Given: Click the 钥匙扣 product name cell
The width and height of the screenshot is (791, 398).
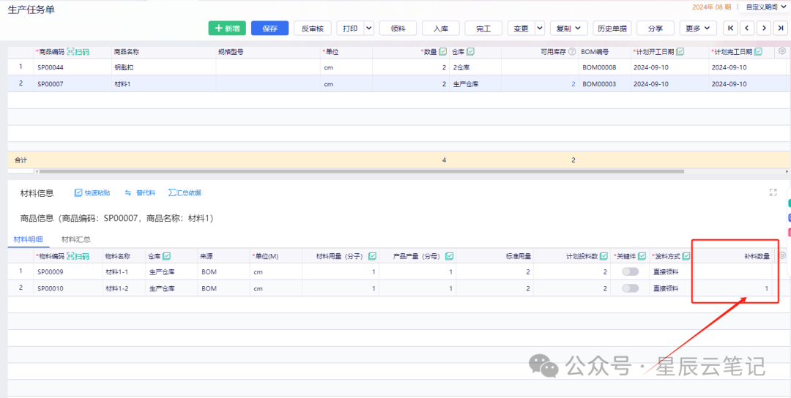Looking at the screenshot, I should click(x=163, y=67).
